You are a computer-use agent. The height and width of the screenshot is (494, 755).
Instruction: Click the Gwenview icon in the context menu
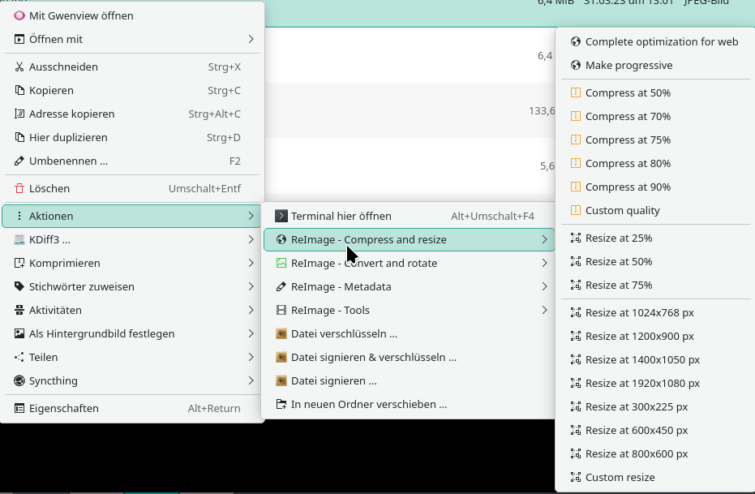pos(19,15)
